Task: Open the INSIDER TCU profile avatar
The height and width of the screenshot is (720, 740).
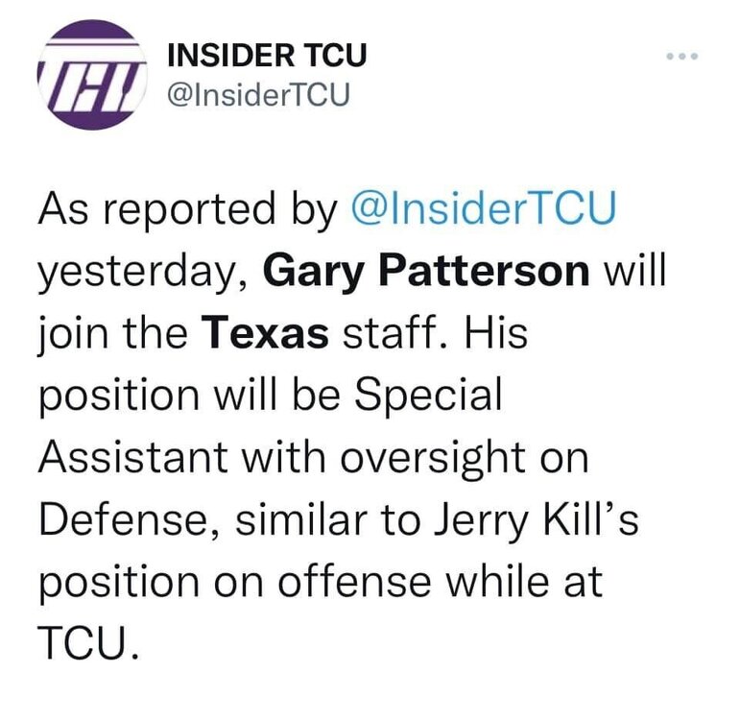Action: (x=91, y=78)
